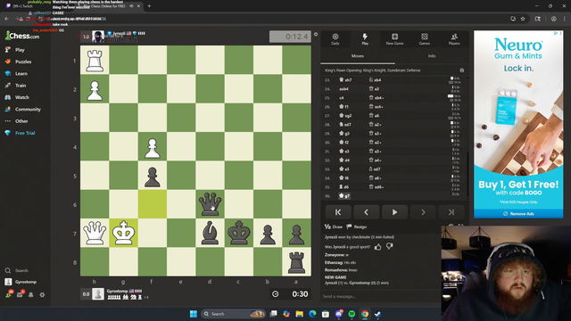Jump to the first move
571x321 pixels.
(338, 212)
